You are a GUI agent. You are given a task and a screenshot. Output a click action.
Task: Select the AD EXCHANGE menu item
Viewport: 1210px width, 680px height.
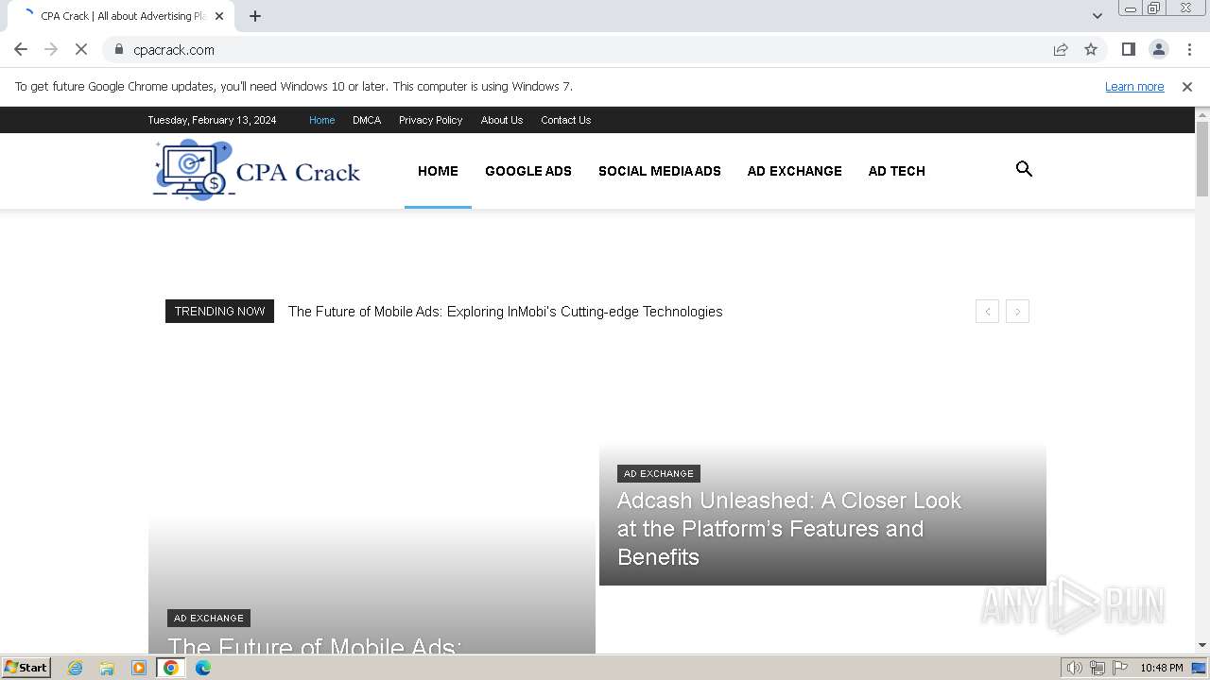click(x=794, y=171)
